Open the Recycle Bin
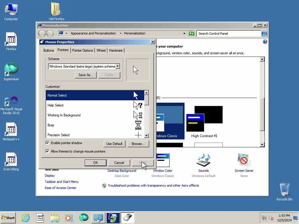 coord(284,192)
